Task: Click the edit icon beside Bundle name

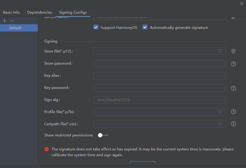Action: (x=234, y=18)
